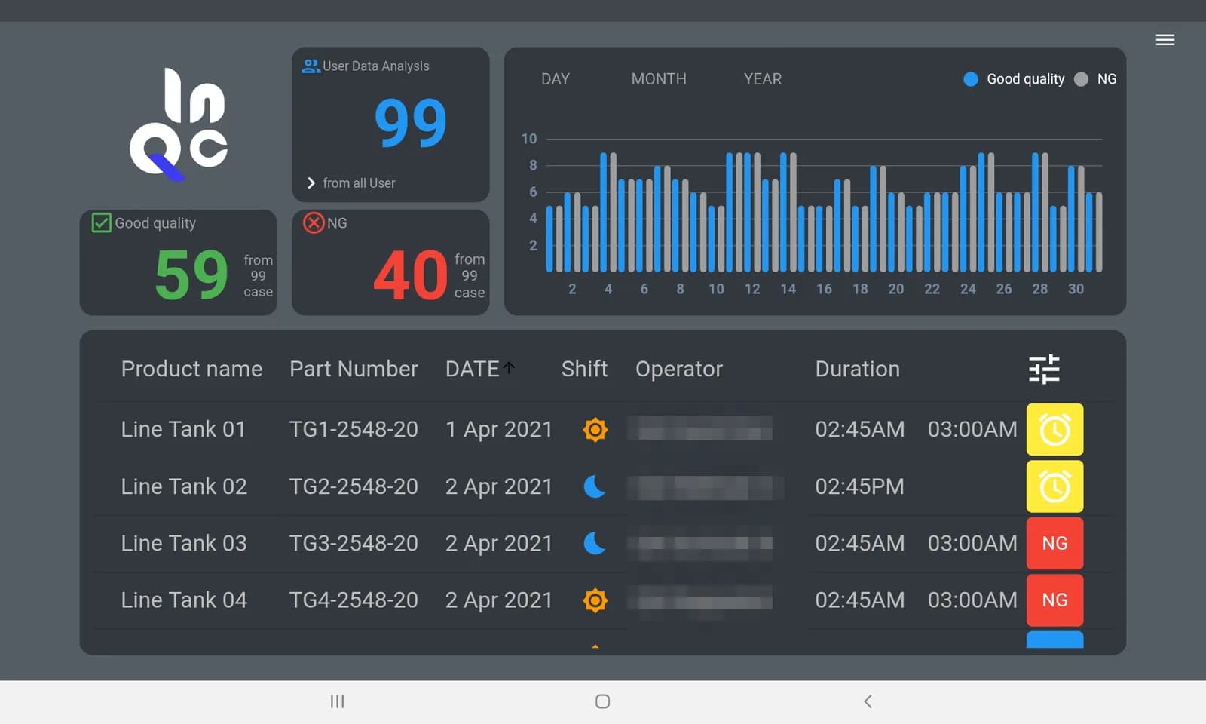The height and width of the screenshot is (724, 1206).
Task: Click the InQC logo
Action: click(x=179, y=124)
